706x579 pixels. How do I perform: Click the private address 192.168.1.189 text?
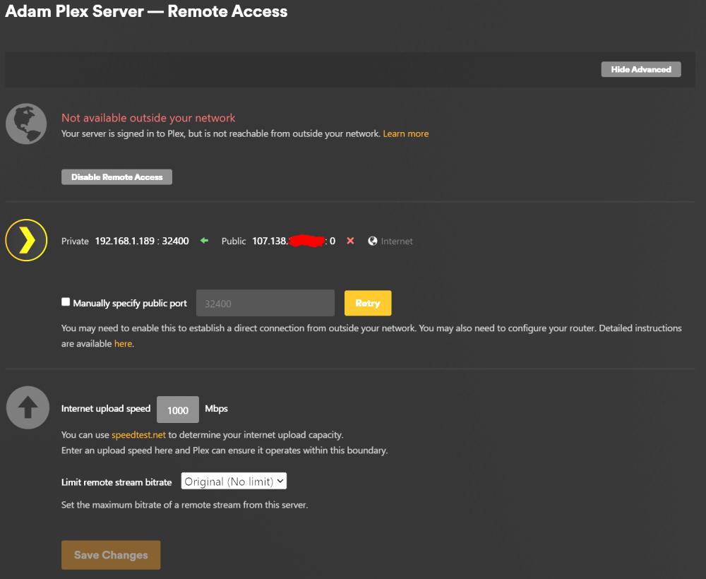point(125,241)
